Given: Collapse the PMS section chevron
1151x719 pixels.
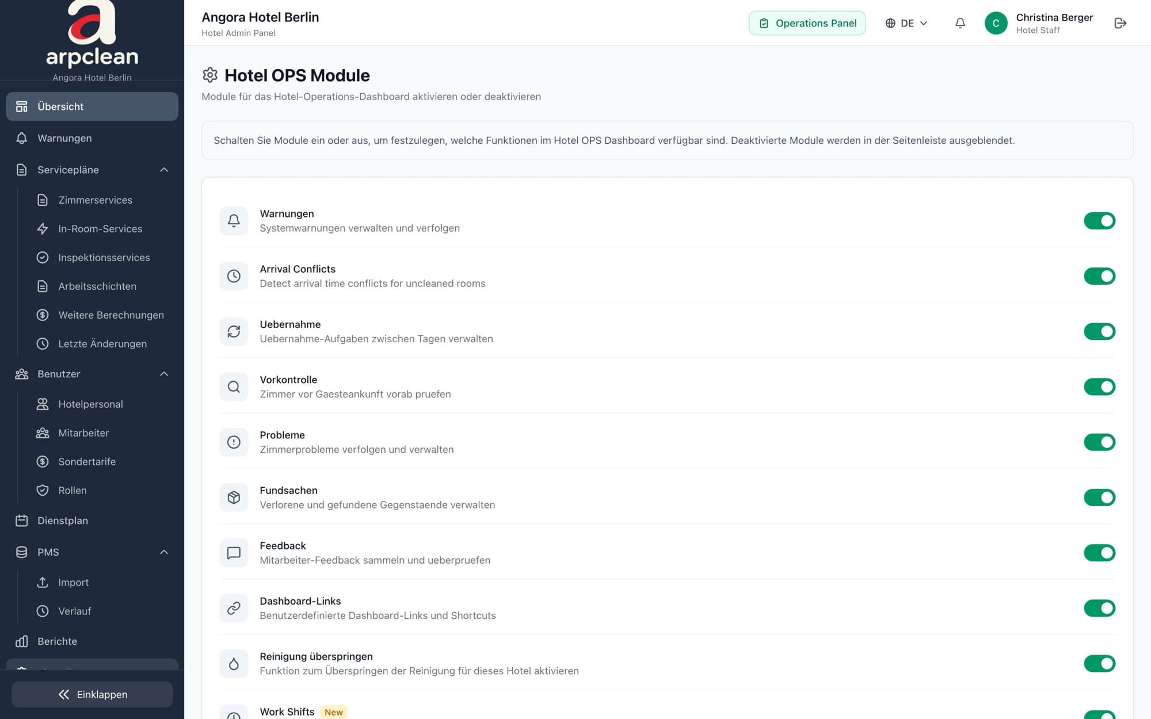Looking at the screenshot, I should point(164,552).
